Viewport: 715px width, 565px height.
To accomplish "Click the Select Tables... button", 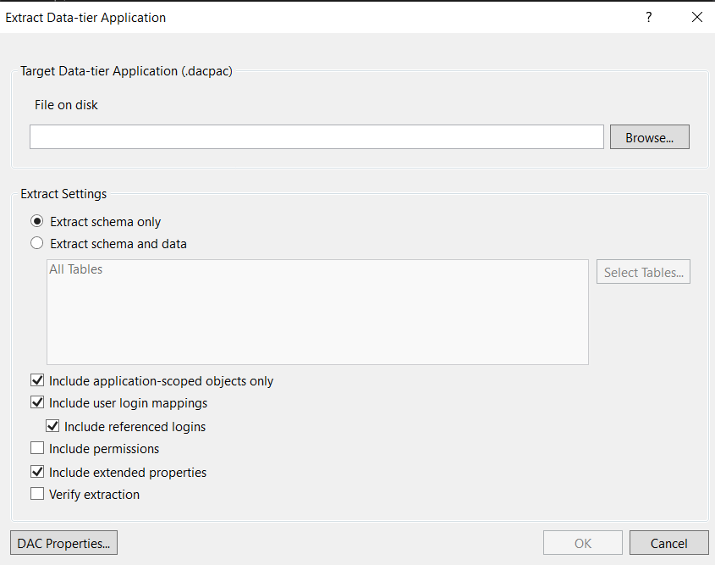I will click(643, 272).
